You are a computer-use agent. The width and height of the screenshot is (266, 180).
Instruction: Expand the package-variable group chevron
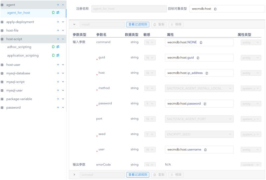tap(63, 99)
